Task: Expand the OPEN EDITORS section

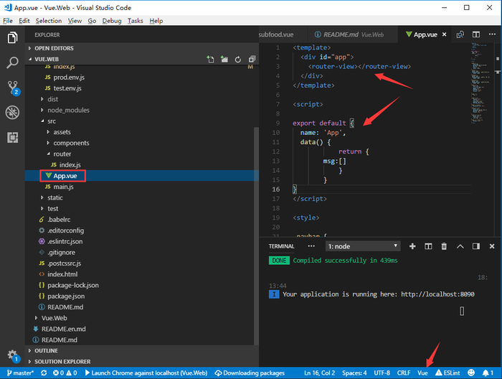Action: point(141,48)
